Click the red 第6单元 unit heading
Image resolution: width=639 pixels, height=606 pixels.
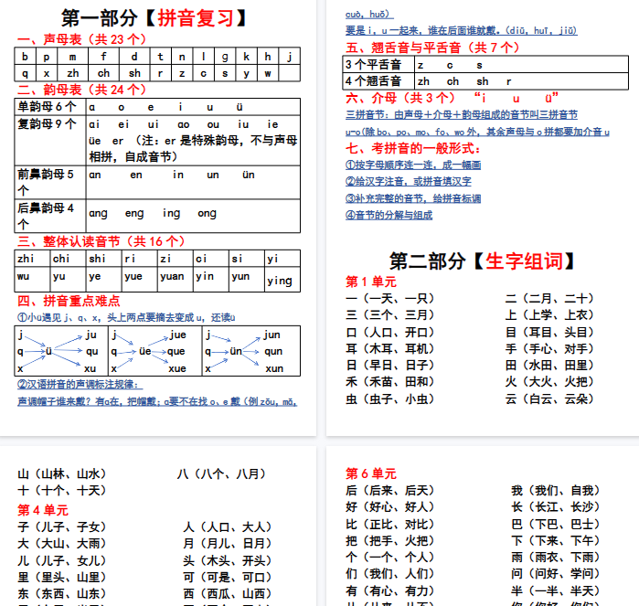click(x=370, y=473)
